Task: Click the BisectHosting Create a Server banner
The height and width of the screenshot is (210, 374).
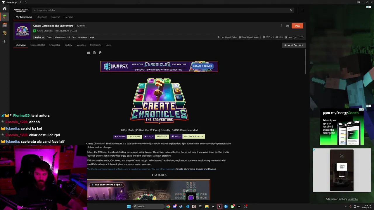Action: pos(159,66)
